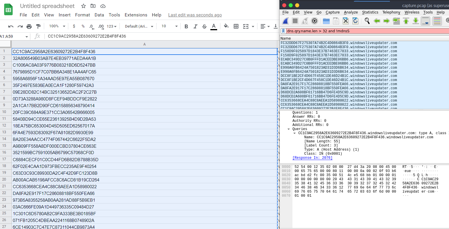Viewport: 449px width, 229px height.
Task: Click Wireshark's display filter field
Action: (x=367, y=31)
